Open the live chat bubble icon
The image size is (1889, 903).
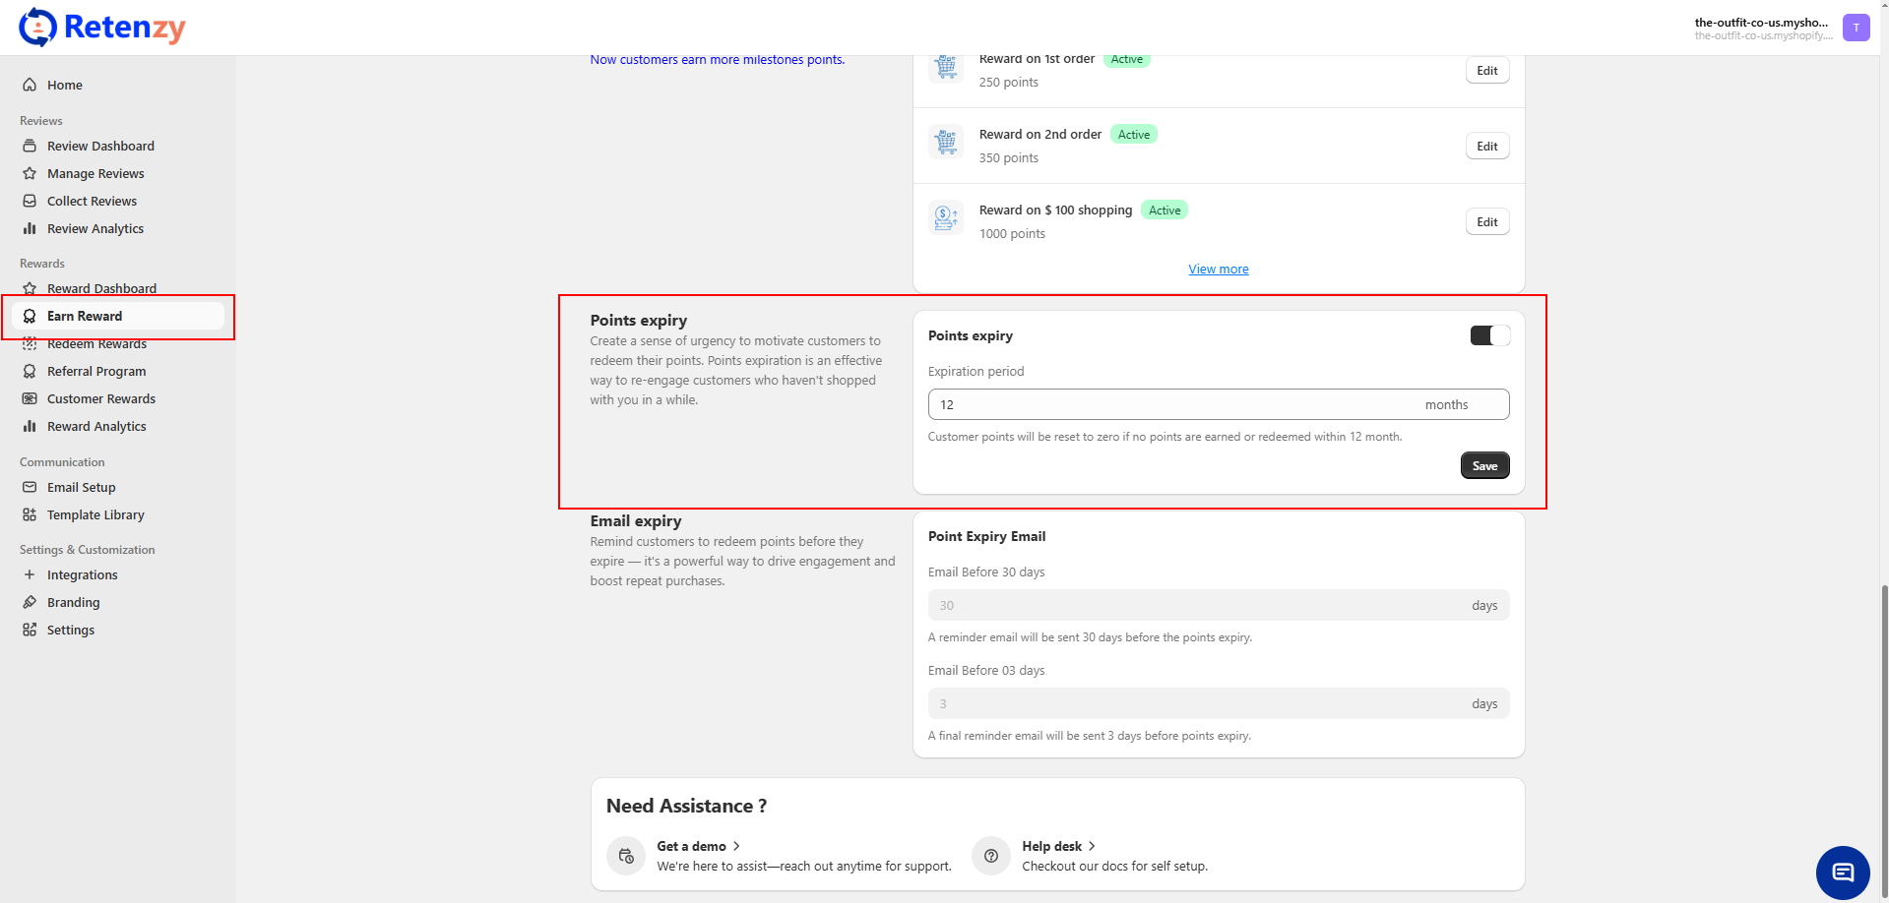(x=1842, y=873)
